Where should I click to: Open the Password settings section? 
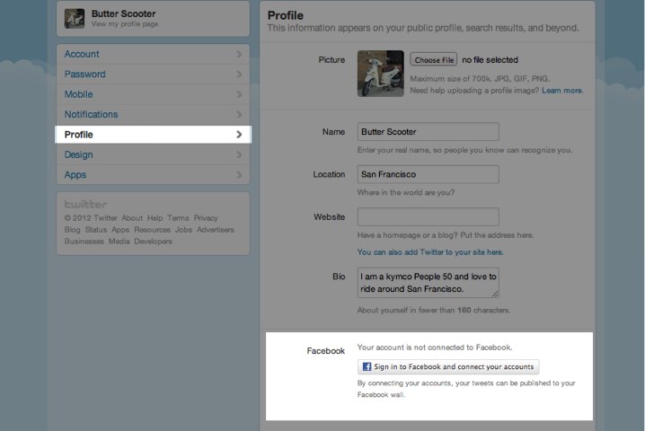pos(153,74)
